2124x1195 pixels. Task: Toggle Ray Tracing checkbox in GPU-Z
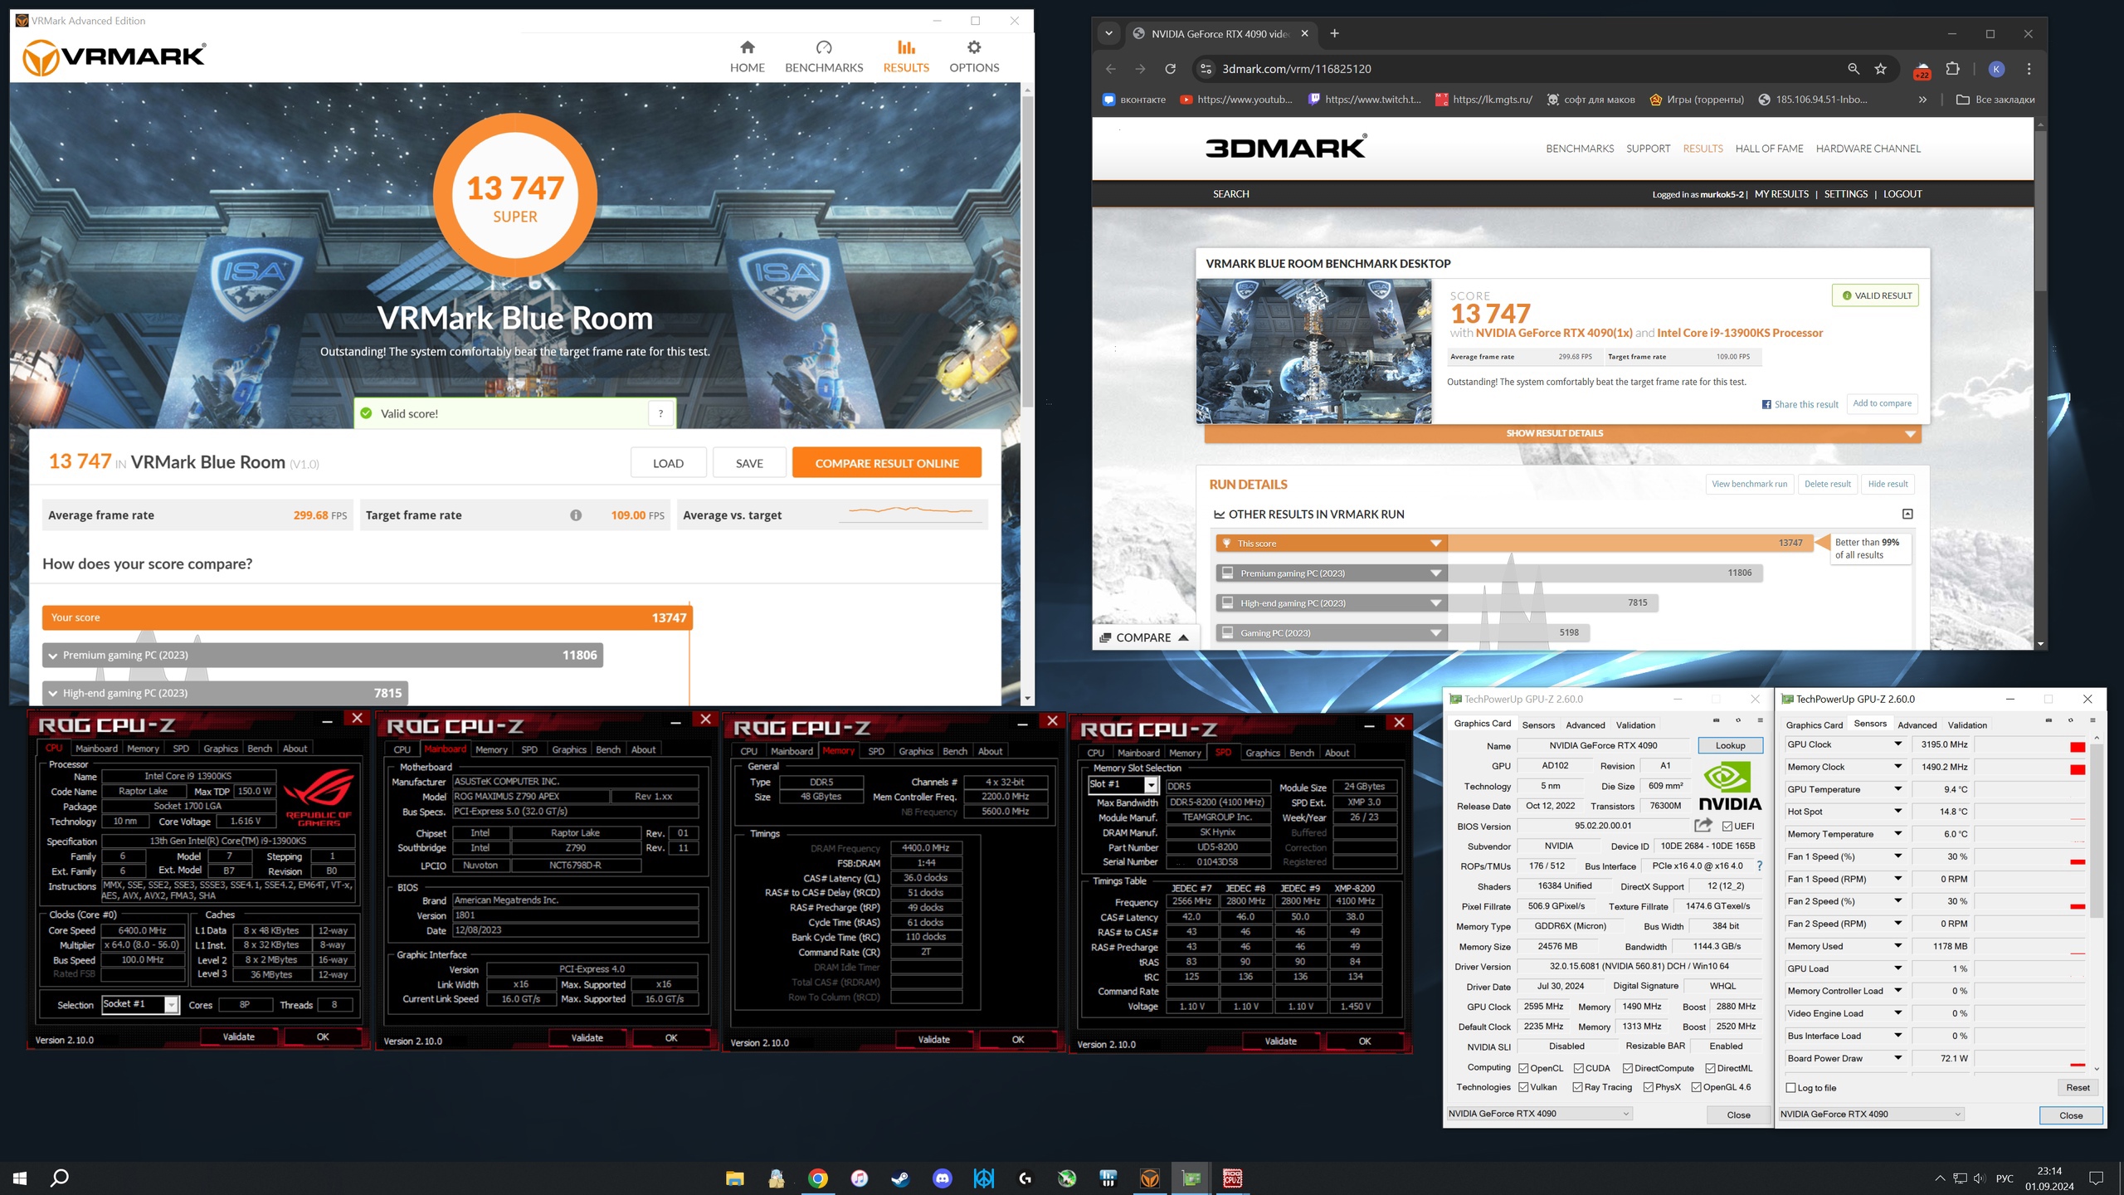click(x=1577, y=1087)
